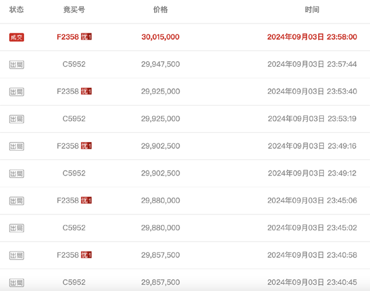Click bidder number C5952 at 23:57:44

click(74, 64)
